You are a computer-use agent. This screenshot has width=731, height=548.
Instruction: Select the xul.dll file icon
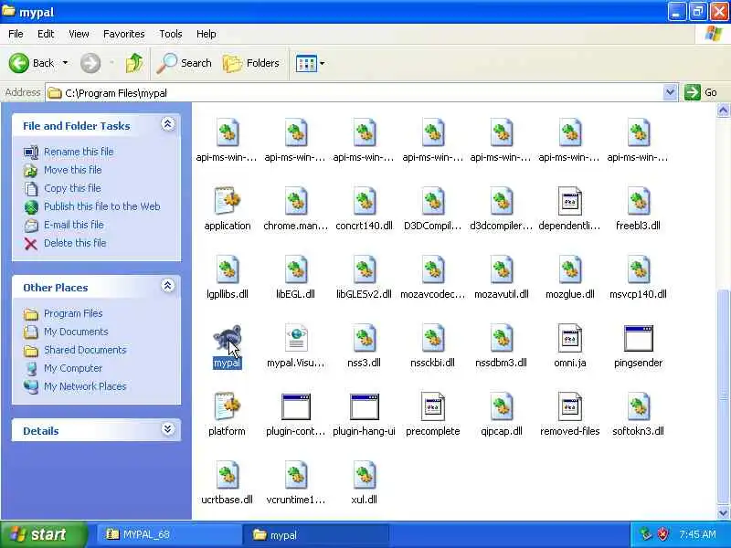point(364,475)
